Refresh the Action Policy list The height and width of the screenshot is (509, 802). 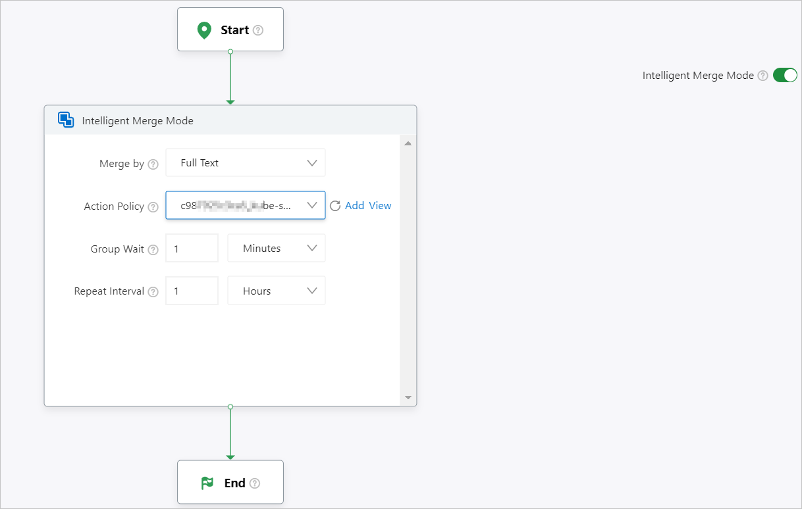(x=335, y=206)
